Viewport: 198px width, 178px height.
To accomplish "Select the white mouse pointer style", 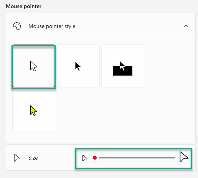I will click(x=34, y=66).
